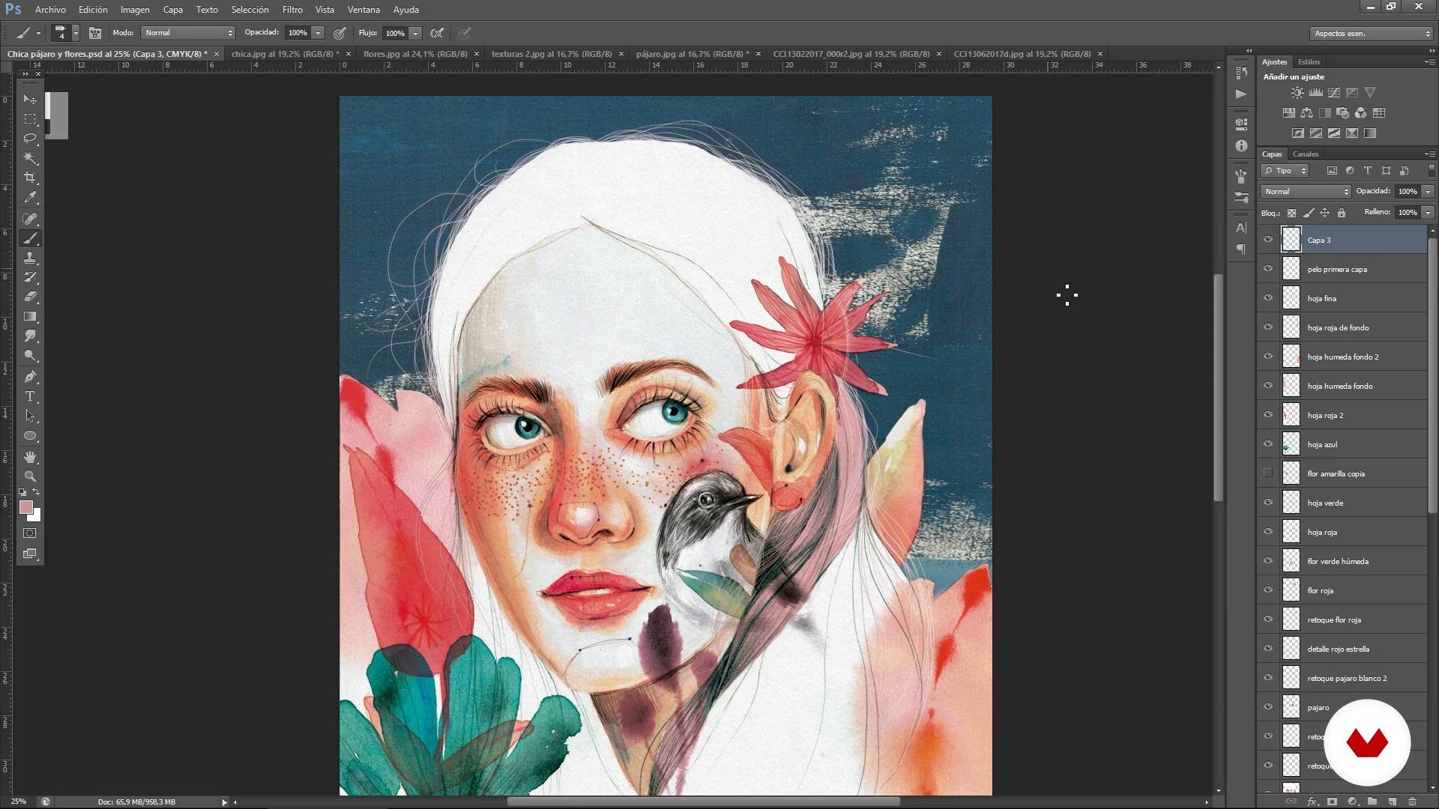Hide the hoja azul layer
1439x809 pixels.
[1268, 444]
